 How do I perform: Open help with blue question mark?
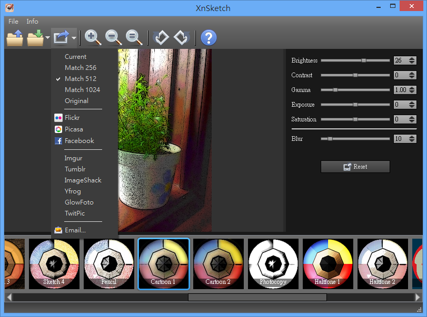pyautogui.click(x=208, y=38)
